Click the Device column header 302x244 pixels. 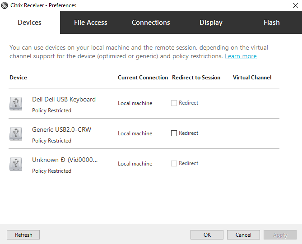coord(19,78)
